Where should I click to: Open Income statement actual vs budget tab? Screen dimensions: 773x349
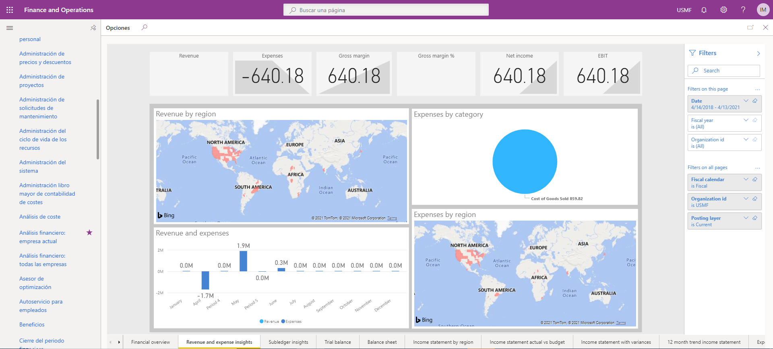click(x=527, y=342)
